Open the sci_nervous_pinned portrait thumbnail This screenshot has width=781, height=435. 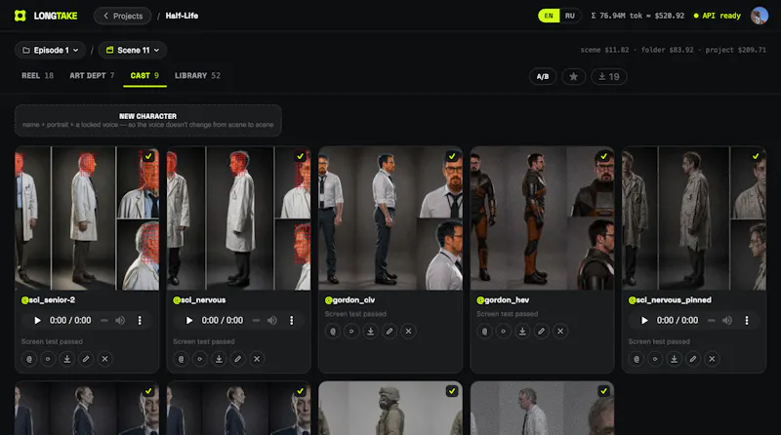(x=694, y=218)
